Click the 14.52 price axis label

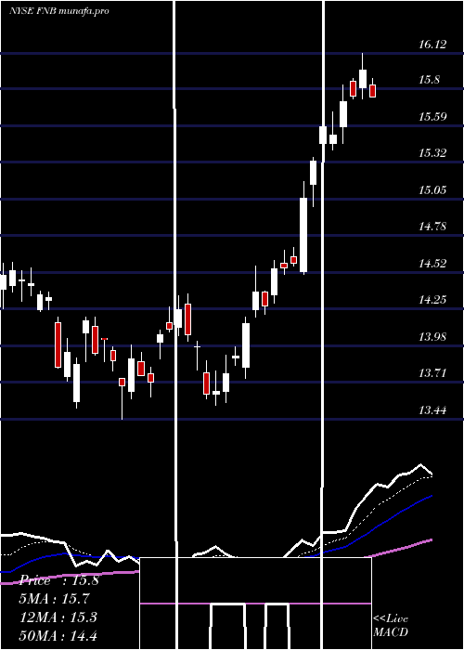coord(432,263)
